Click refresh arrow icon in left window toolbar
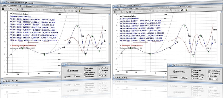Viewport: 223px width, 98px height. pos(61,10)
